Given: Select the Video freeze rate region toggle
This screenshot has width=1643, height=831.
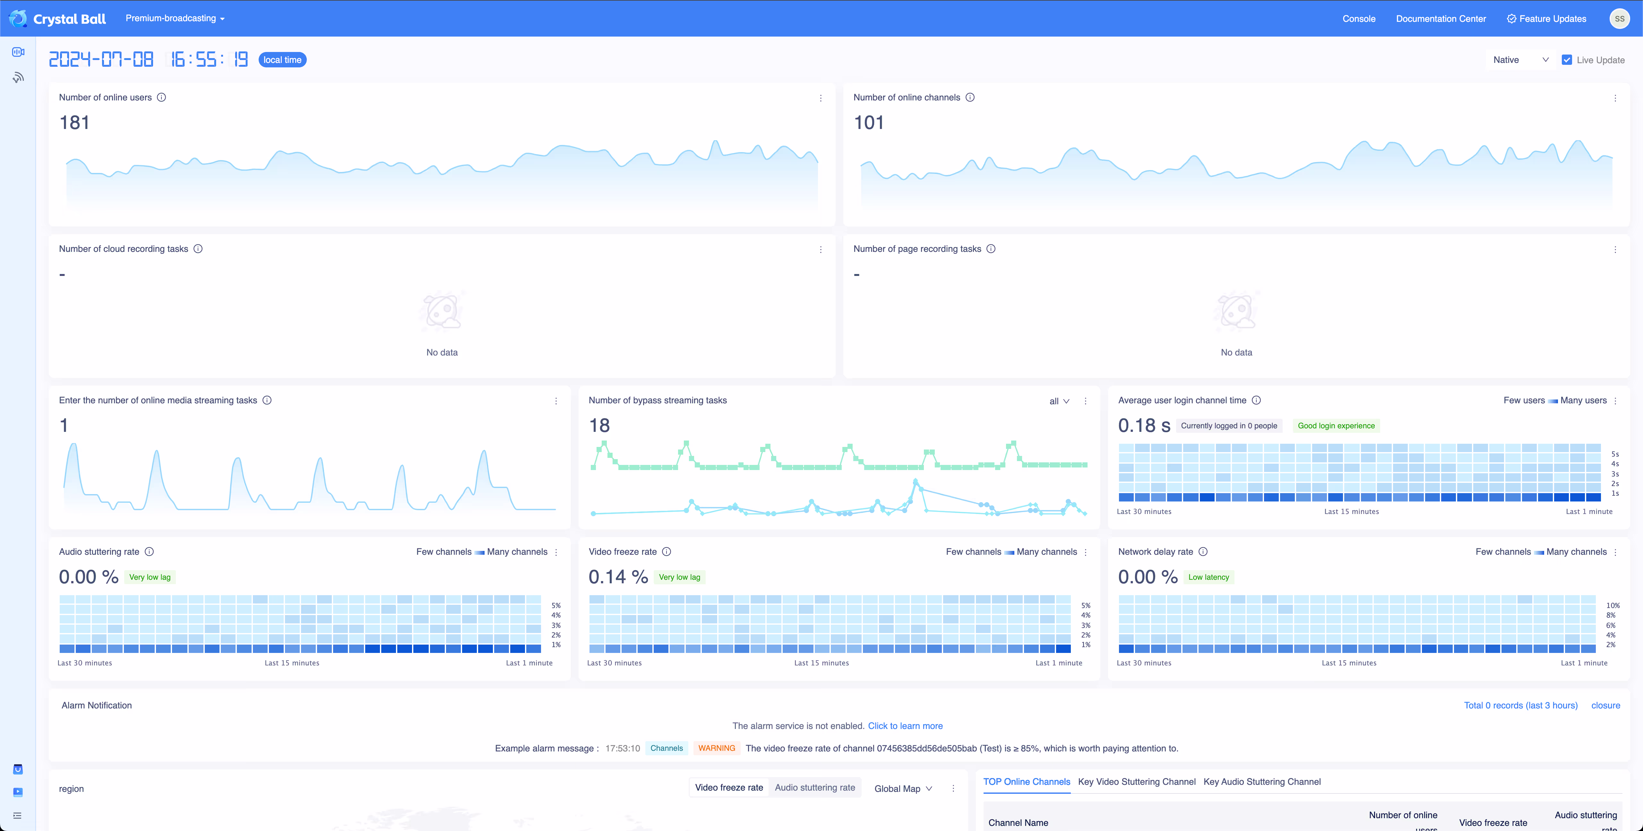Looking at the screenshot, I should 729,788.
